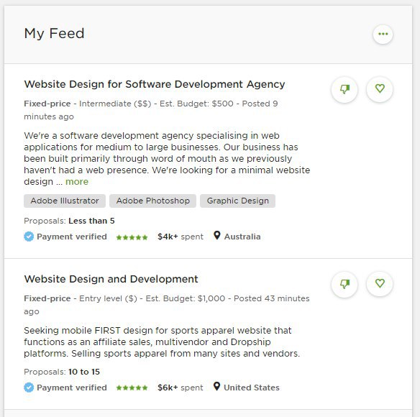Screen dimensions: 420x417
Task: Expand job description with the more link
Action: click(77, 182)
